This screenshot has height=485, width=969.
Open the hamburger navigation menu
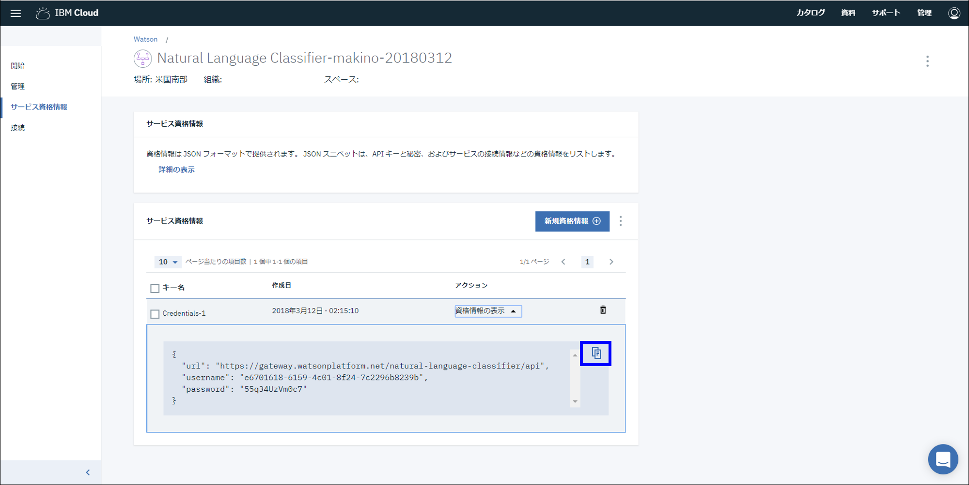tap(16, 13)
